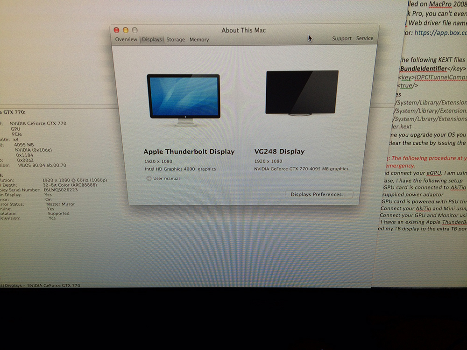
Task: Click the arrow icon beside User manual
Action: [x=149, y=179]
